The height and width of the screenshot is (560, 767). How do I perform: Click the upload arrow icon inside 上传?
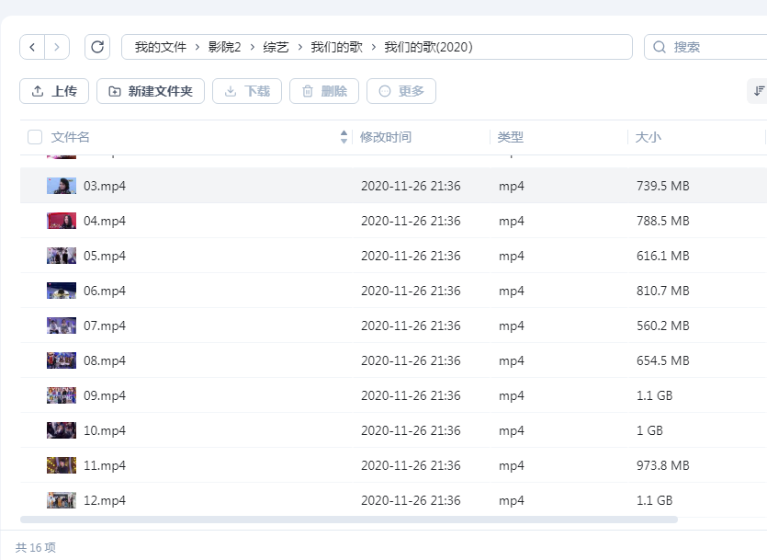(36, 91)
